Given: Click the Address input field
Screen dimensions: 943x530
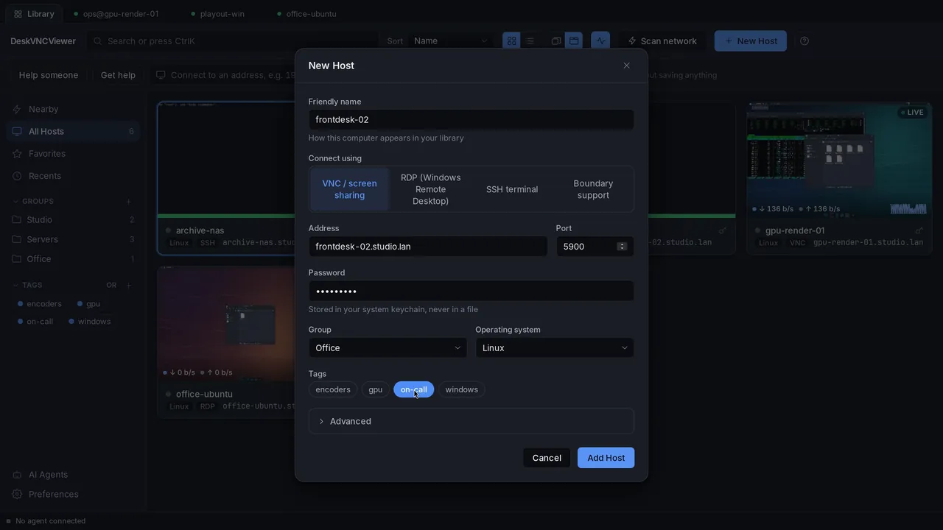Looking at the screenshot, I should coord(428,247).
